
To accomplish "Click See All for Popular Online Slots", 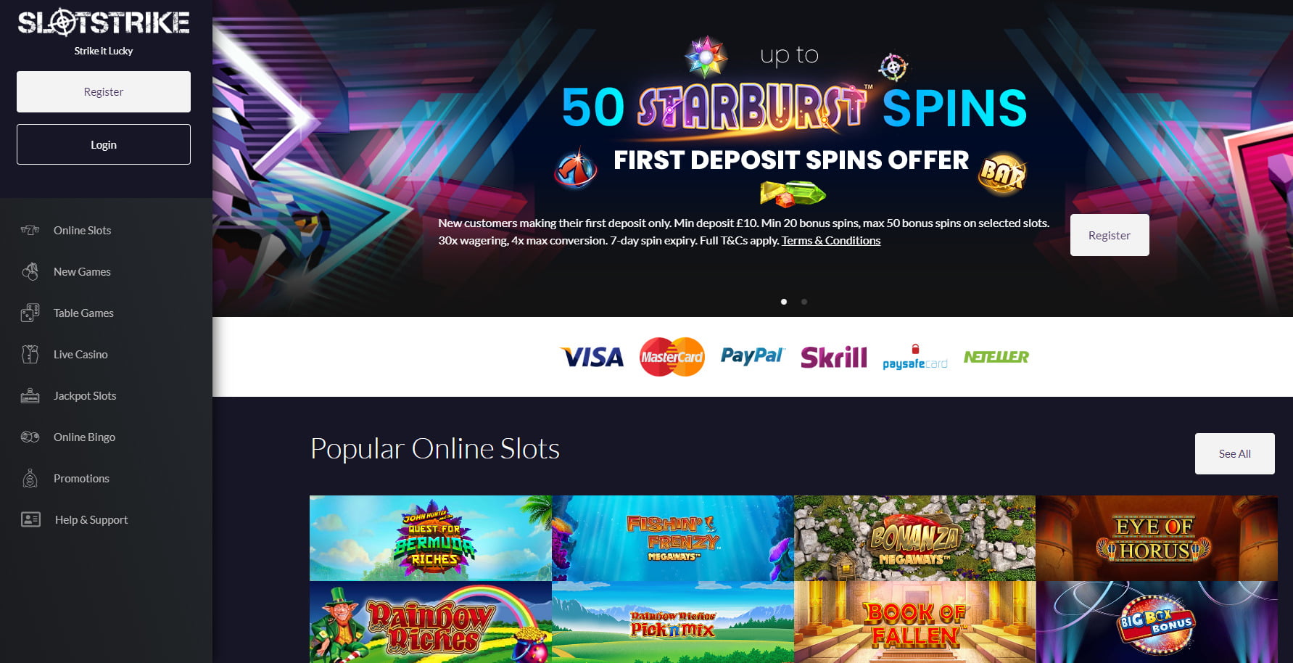I will (x=1234, y=454).
